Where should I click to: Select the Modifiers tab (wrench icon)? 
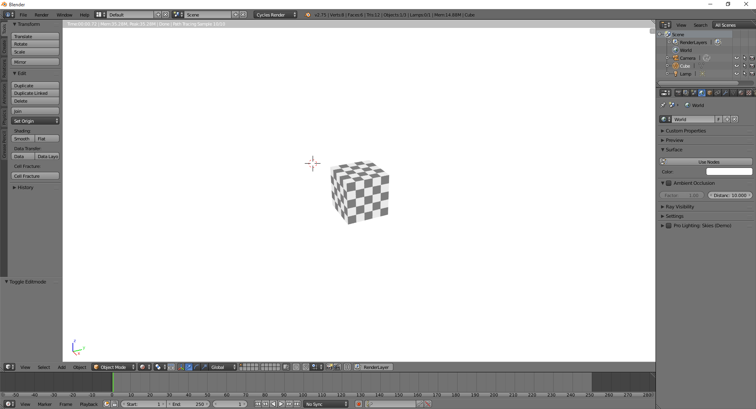click(726, 93)
